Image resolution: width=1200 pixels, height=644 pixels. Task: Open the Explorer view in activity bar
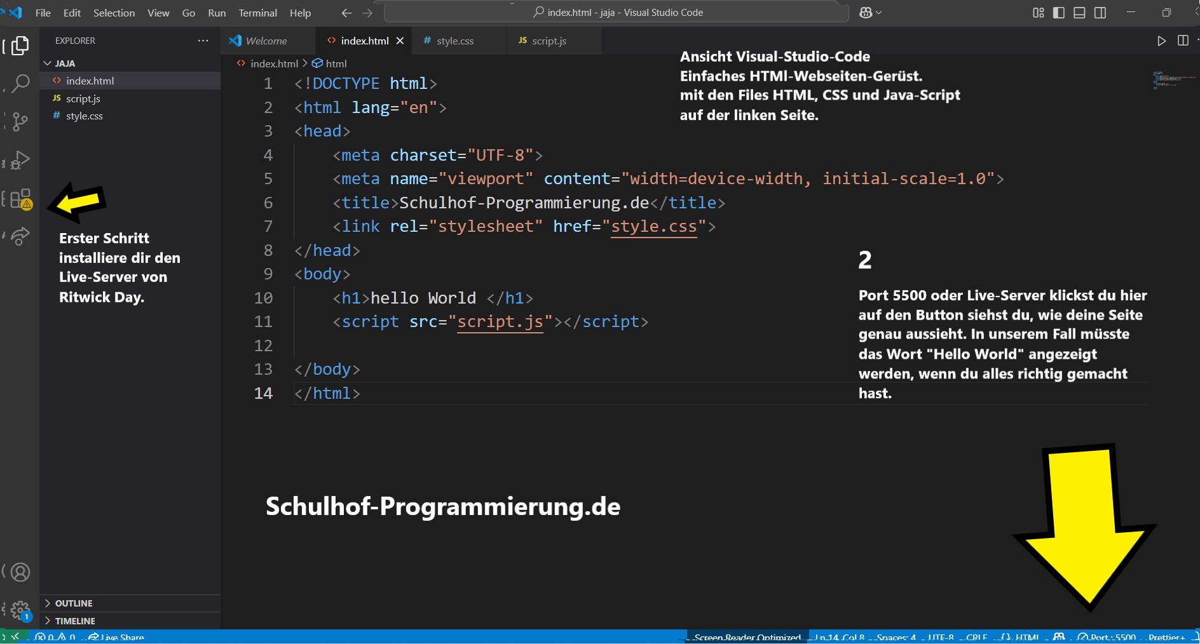(x=20, y=46)
